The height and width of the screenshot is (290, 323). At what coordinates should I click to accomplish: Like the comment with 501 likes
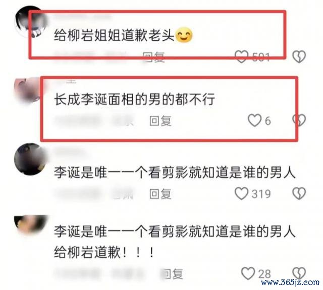tap(241, 56)
